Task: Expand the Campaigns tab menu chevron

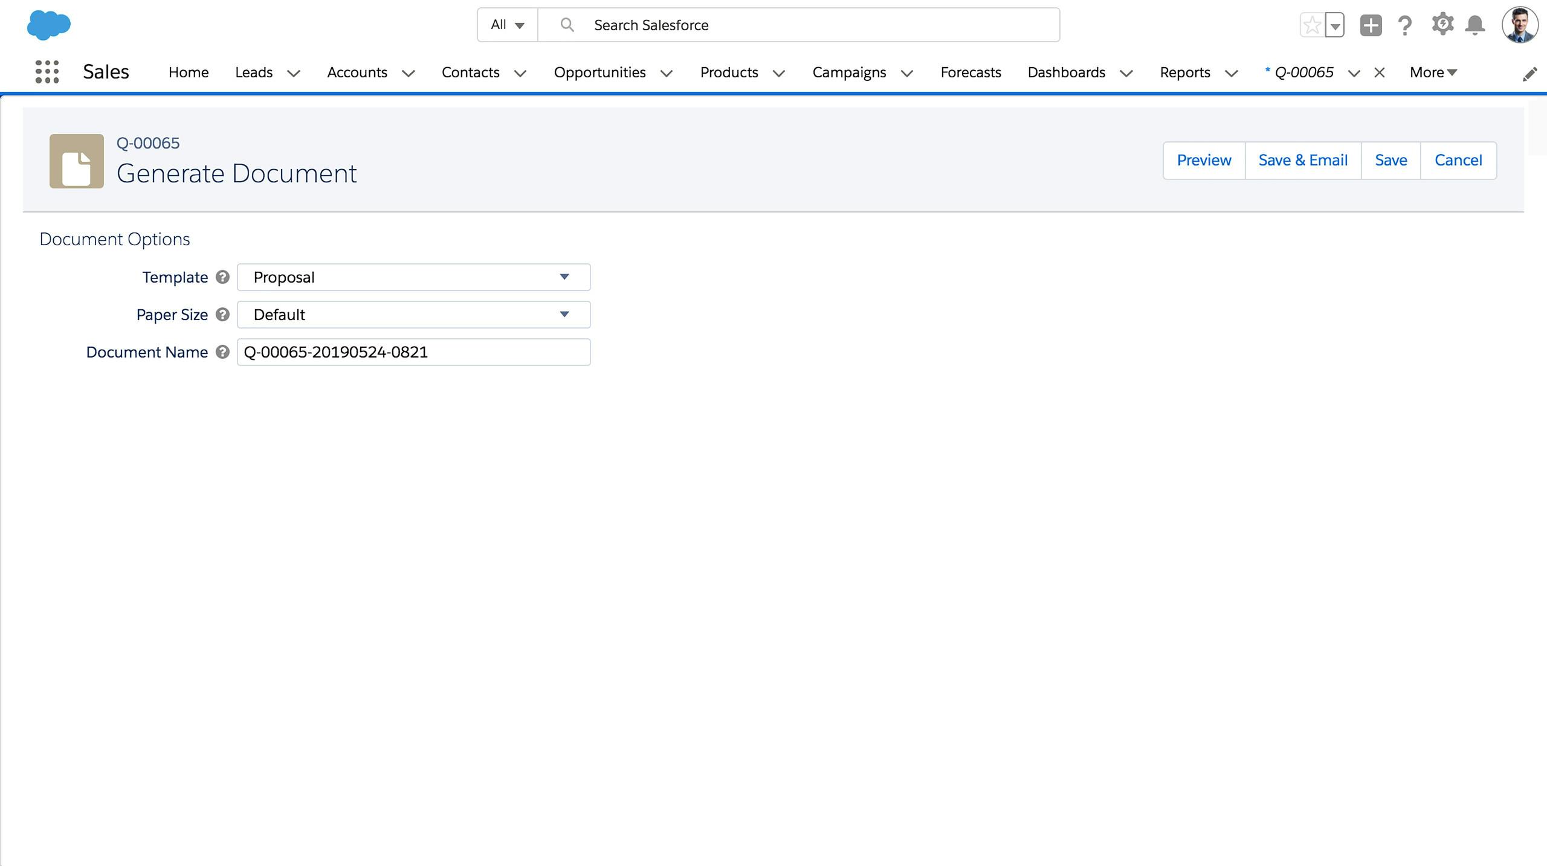Action: 907,73
